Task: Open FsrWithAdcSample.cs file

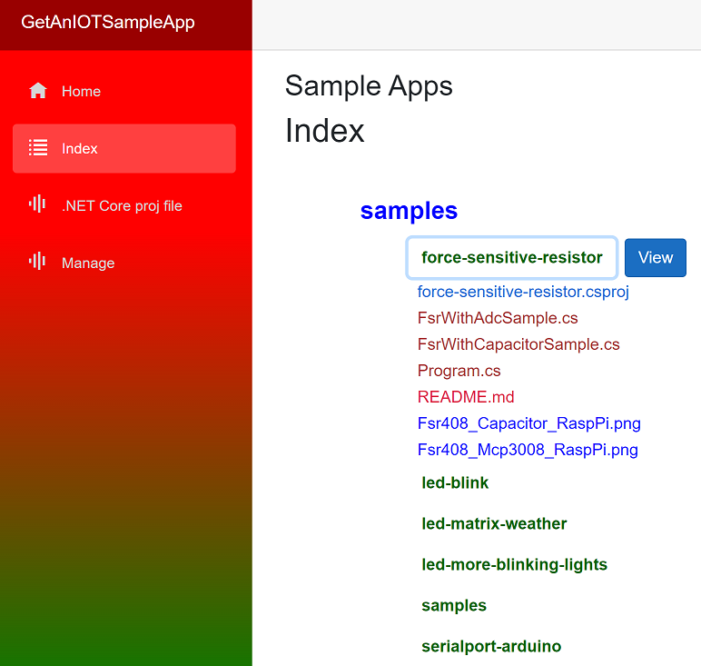Action: tap(498, 318)
